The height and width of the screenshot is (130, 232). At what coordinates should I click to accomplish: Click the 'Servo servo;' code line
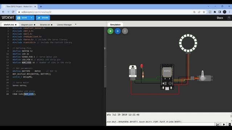[20, 86]
